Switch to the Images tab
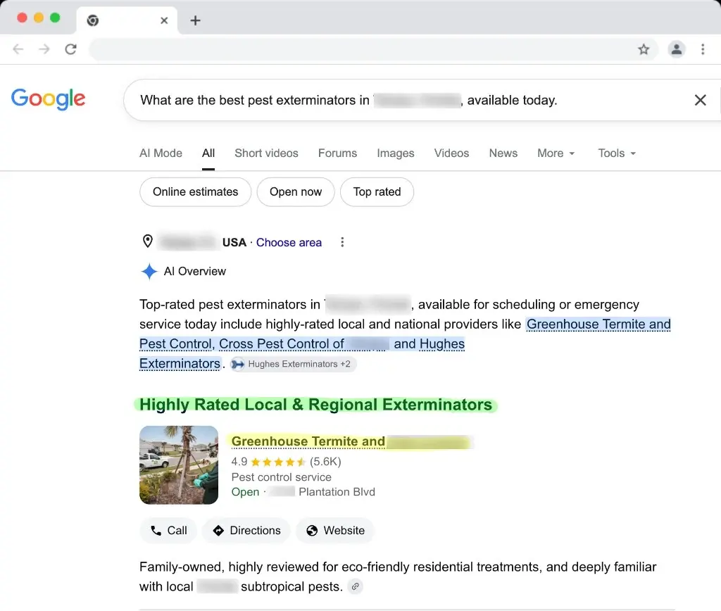Image resolution: width=721 pixels, height=611 pixels. pyautogui.click(x=396, y=153)
